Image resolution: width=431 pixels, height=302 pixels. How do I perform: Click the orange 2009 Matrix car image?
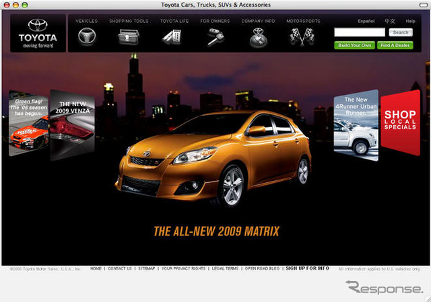coord(213,158)
